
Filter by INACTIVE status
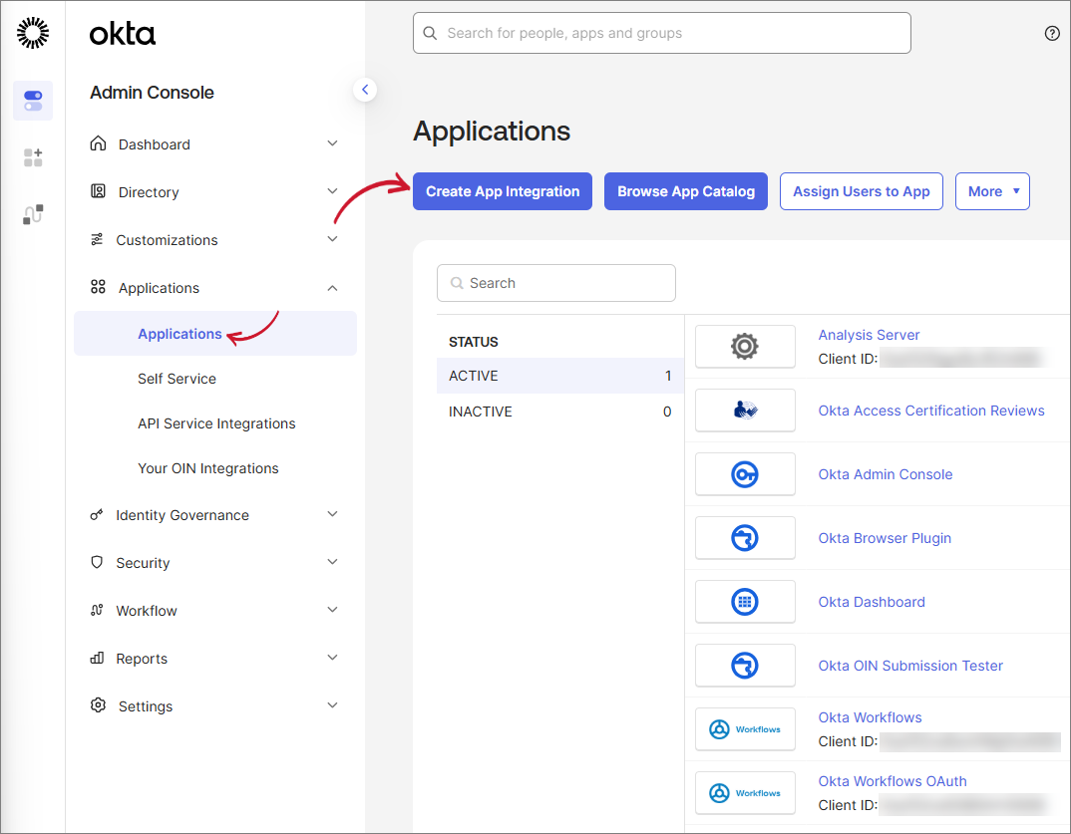point(560,412)
